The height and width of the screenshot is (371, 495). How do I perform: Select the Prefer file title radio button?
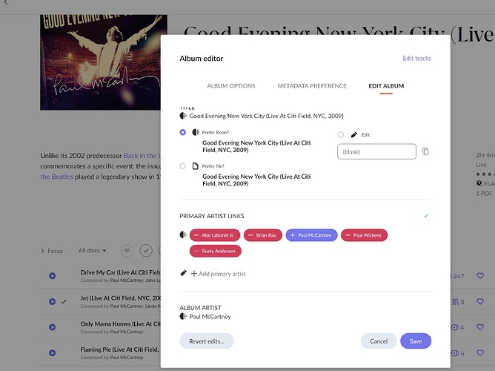183,166
